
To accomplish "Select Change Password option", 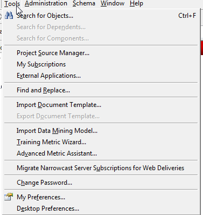I will pos(102,183).
